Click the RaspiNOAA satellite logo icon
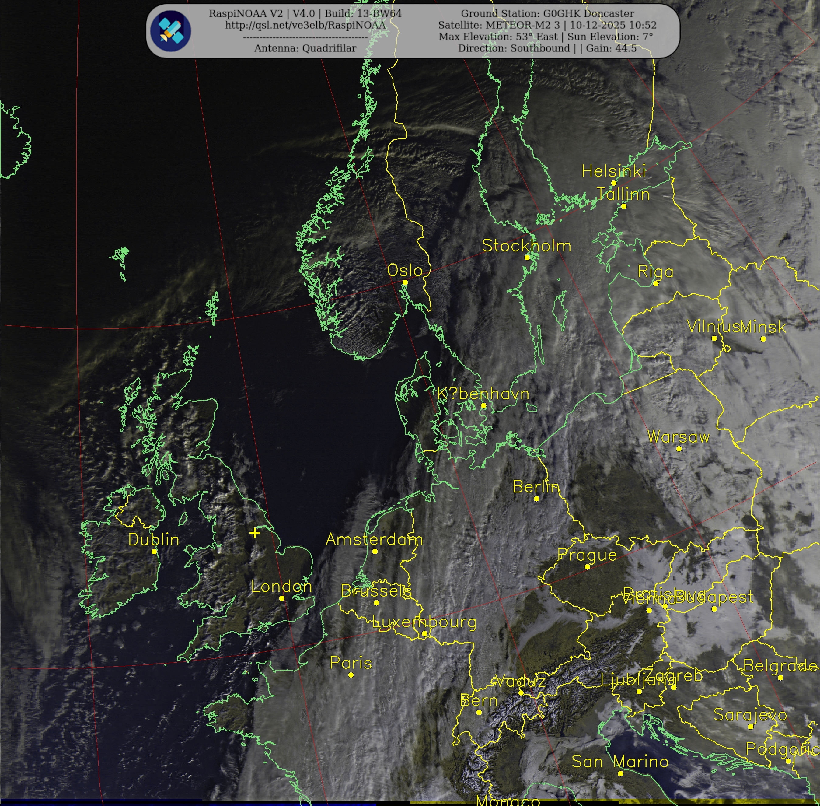 [170, 31]
